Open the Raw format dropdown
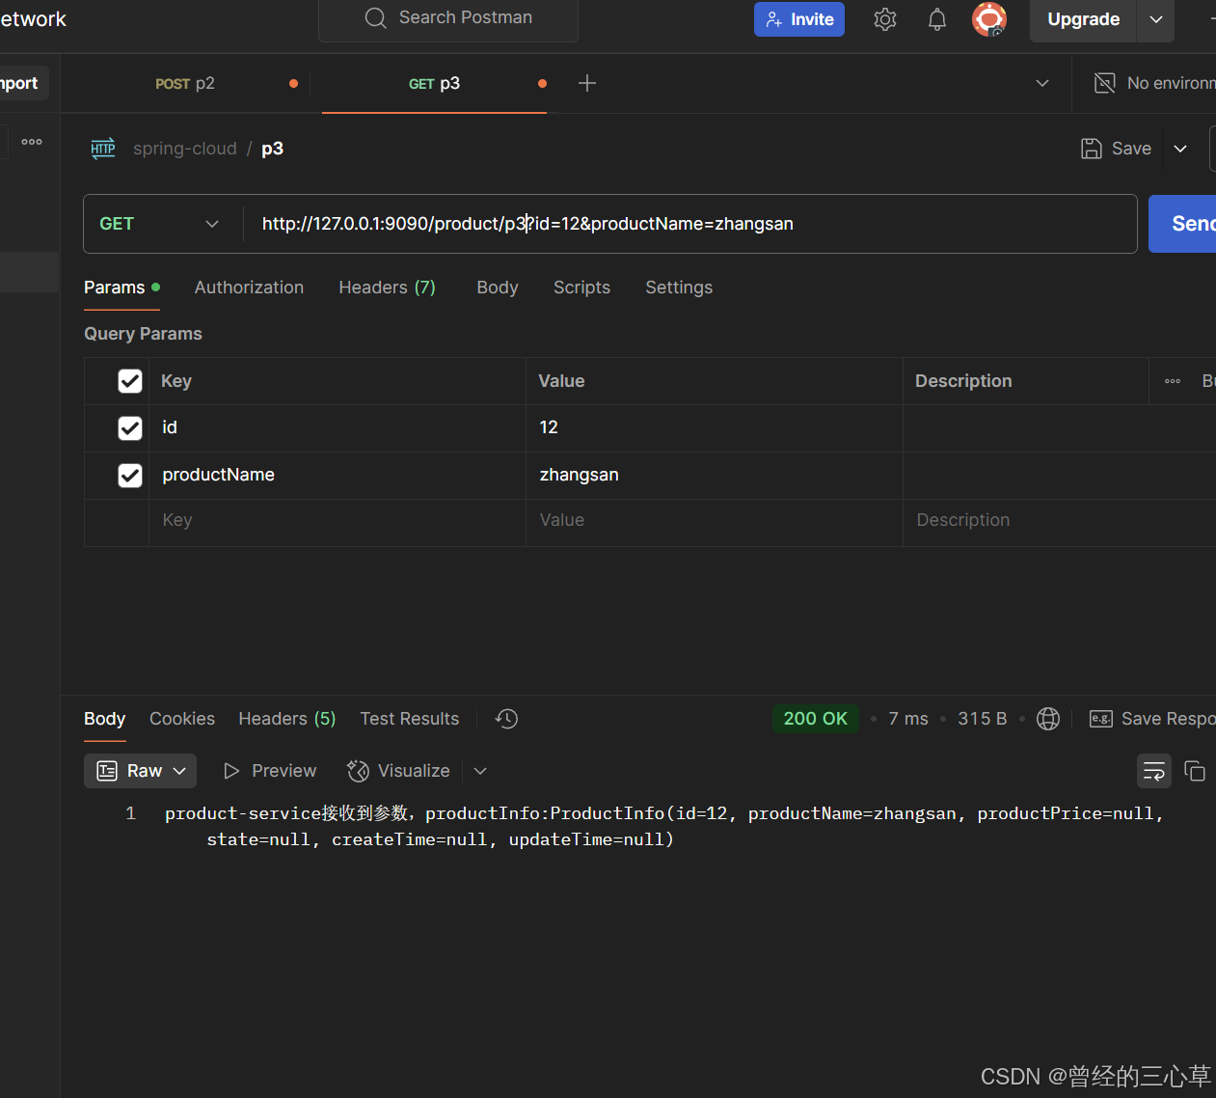1216x1098 pixels. [140, 771]
